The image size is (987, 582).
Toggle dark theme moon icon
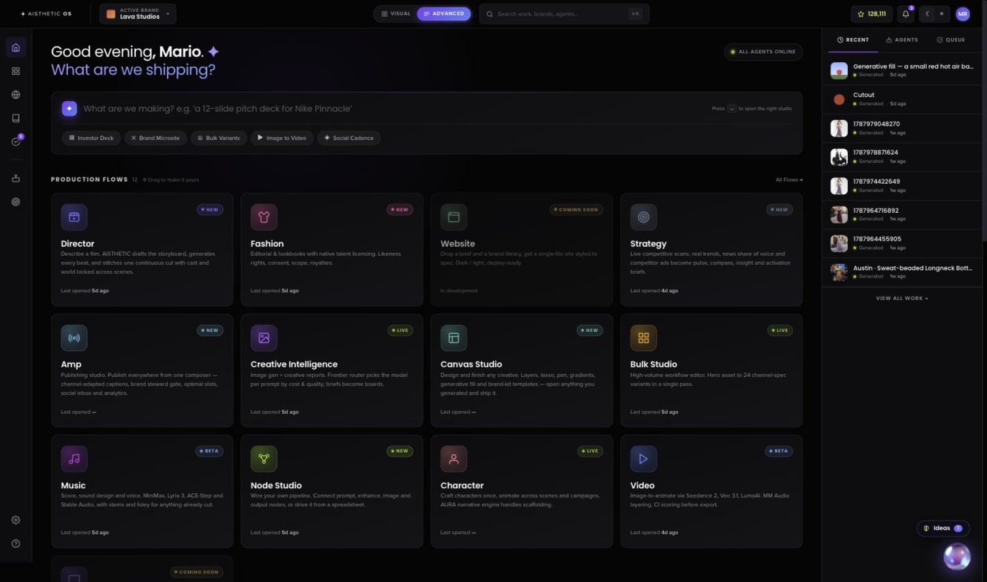[927, 14]
